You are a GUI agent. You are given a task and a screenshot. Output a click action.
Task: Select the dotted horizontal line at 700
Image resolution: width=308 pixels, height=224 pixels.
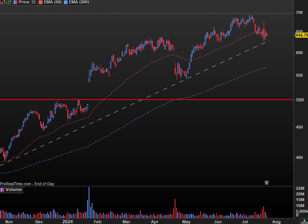[146, 14]
